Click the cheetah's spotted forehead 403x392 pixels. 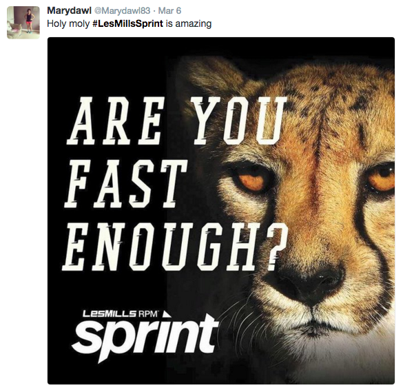click(334, 108)
